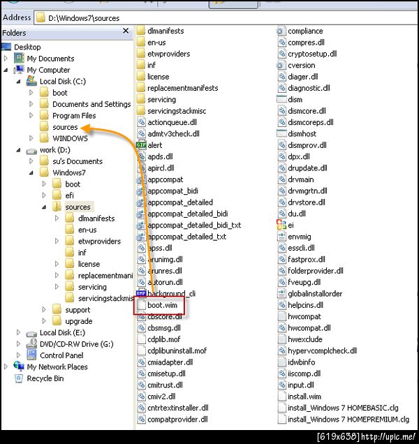Select cdplib.mof file
The image size is (419, 444).
click(x=163, y=339)
